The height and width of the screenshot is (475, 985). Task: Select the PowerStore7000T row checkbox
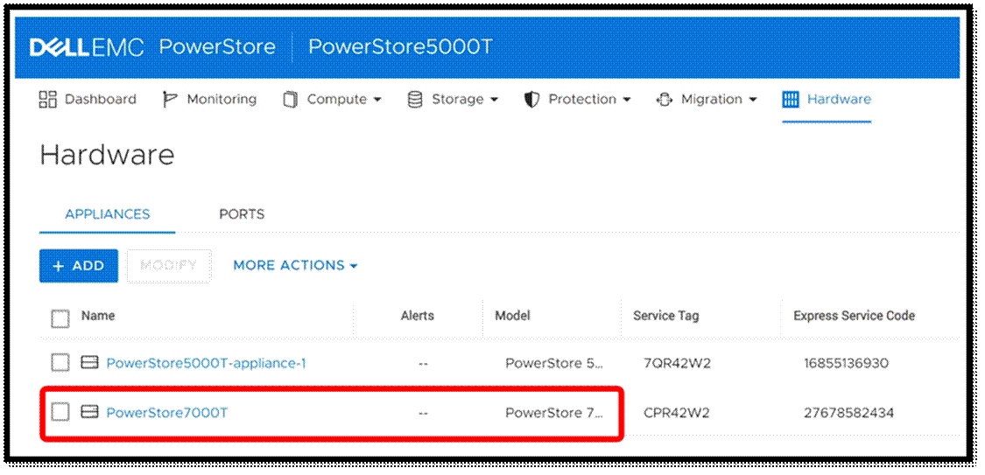pos(60,412)
